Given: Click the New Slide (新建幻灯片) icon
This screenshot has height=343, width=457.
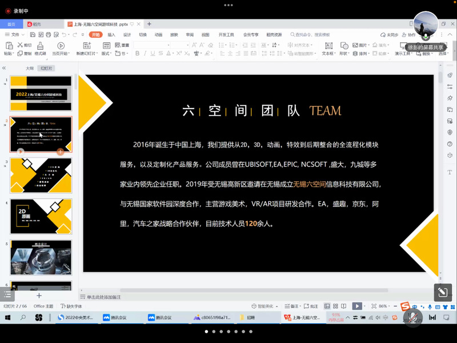Looking at the screenshot, I should pos(87,46).
